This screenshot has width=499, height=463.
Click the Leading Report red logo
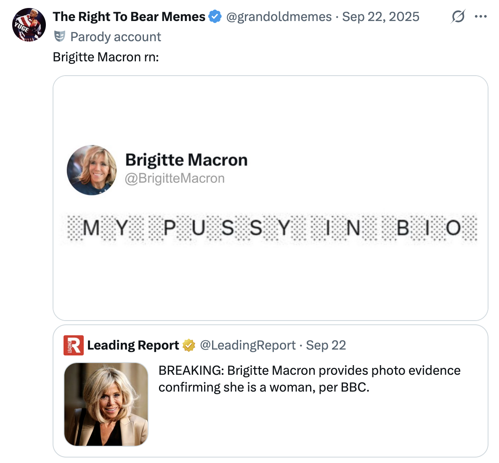tap(74, 345)
